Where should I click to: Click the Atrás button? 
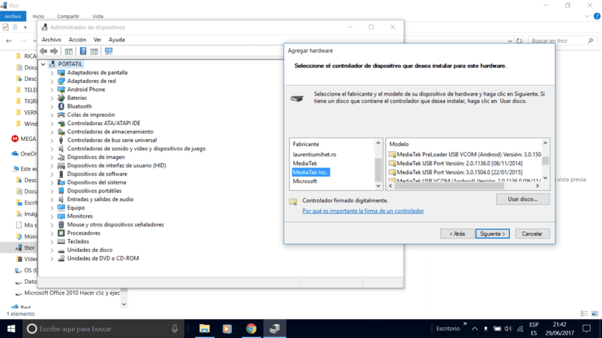coord(457,234)
